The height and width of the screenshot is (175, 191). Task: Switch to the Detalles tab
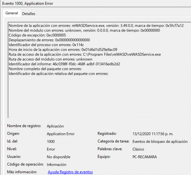[x=29, y=14]
